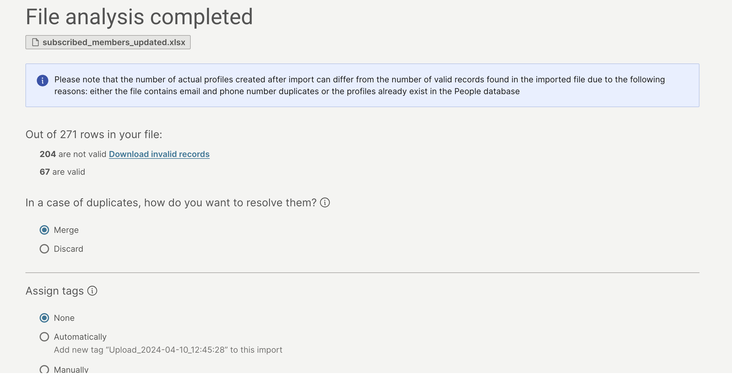
Task: Click the "Automatically" text label
Action: (80, 337)
